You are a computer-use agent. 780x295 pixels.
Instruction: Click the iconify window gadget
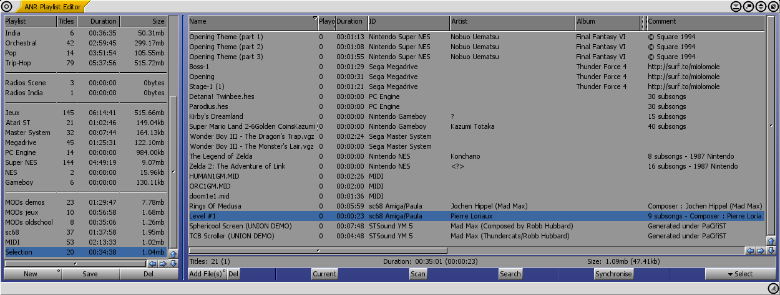point(737,6)
